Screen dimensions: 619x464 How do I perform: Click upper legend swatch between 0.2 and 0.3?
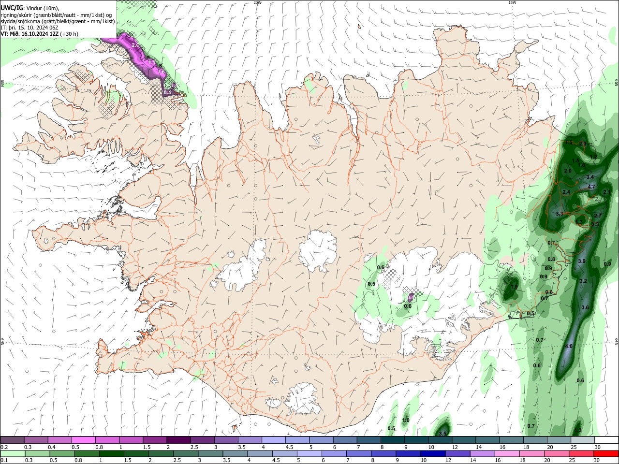(x=13, y=440)
